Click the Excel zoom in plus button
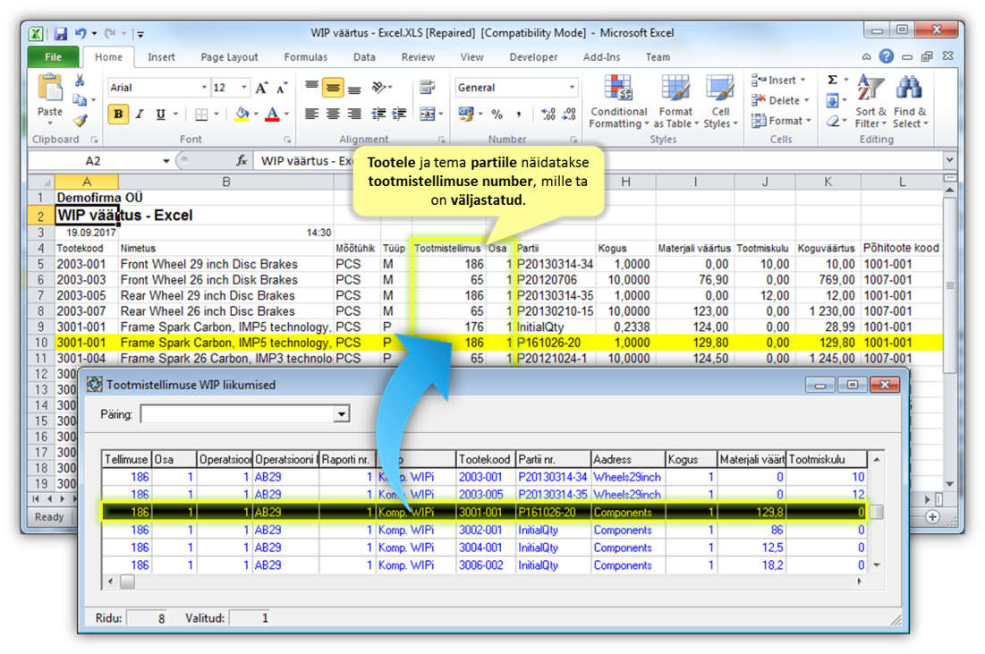 932,517
